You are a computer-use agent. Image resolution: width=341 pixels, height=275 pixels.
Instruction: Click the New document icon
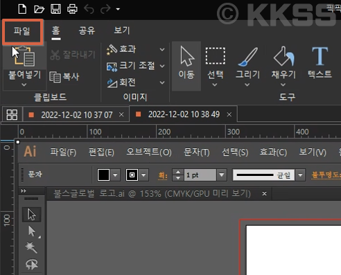[22, 9]
